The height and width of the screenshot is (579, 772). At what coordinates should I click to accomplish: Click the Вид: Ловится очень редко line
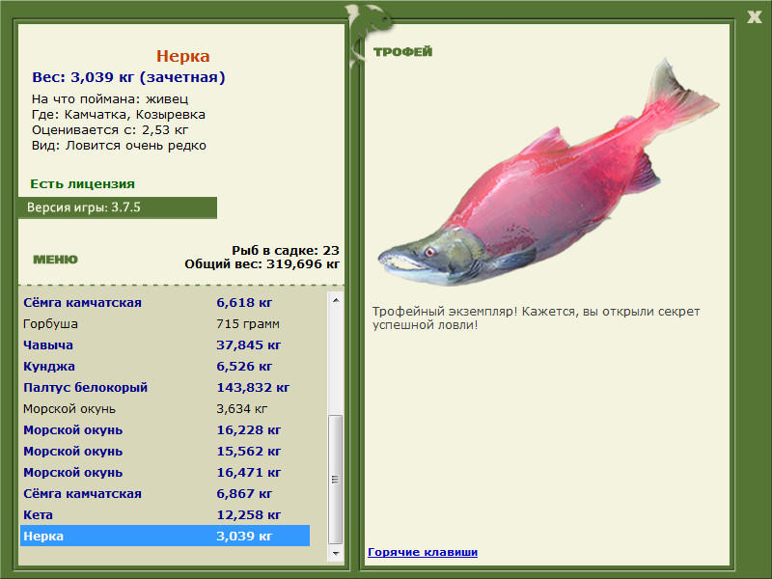click(x=119, y=146)
